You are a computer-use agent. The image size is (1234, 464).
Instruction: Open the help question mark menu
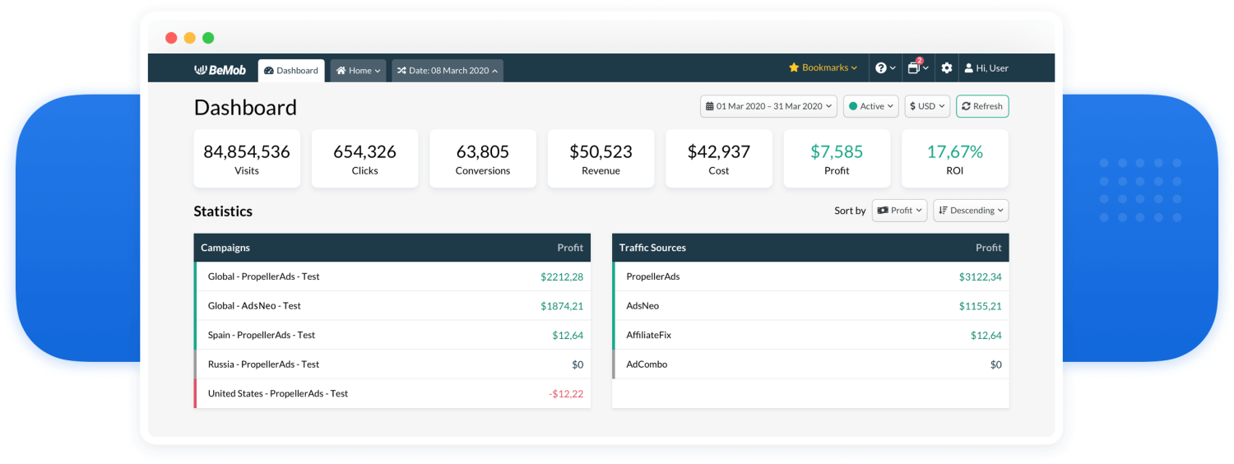pyautogui.click(x=886, y=68)
